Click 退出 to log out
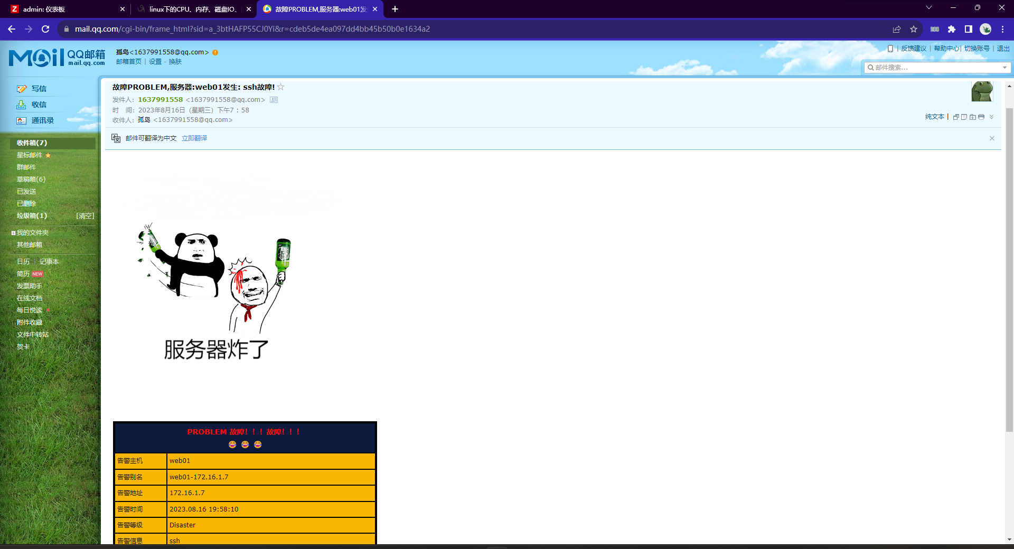This screenshot has height=549, width=1014. (1003, 49)
